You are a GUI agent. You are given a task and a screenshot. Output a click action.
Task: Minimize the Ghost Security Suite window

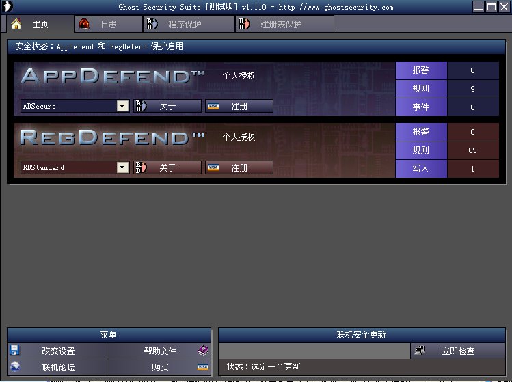click(x=479, y=7)
